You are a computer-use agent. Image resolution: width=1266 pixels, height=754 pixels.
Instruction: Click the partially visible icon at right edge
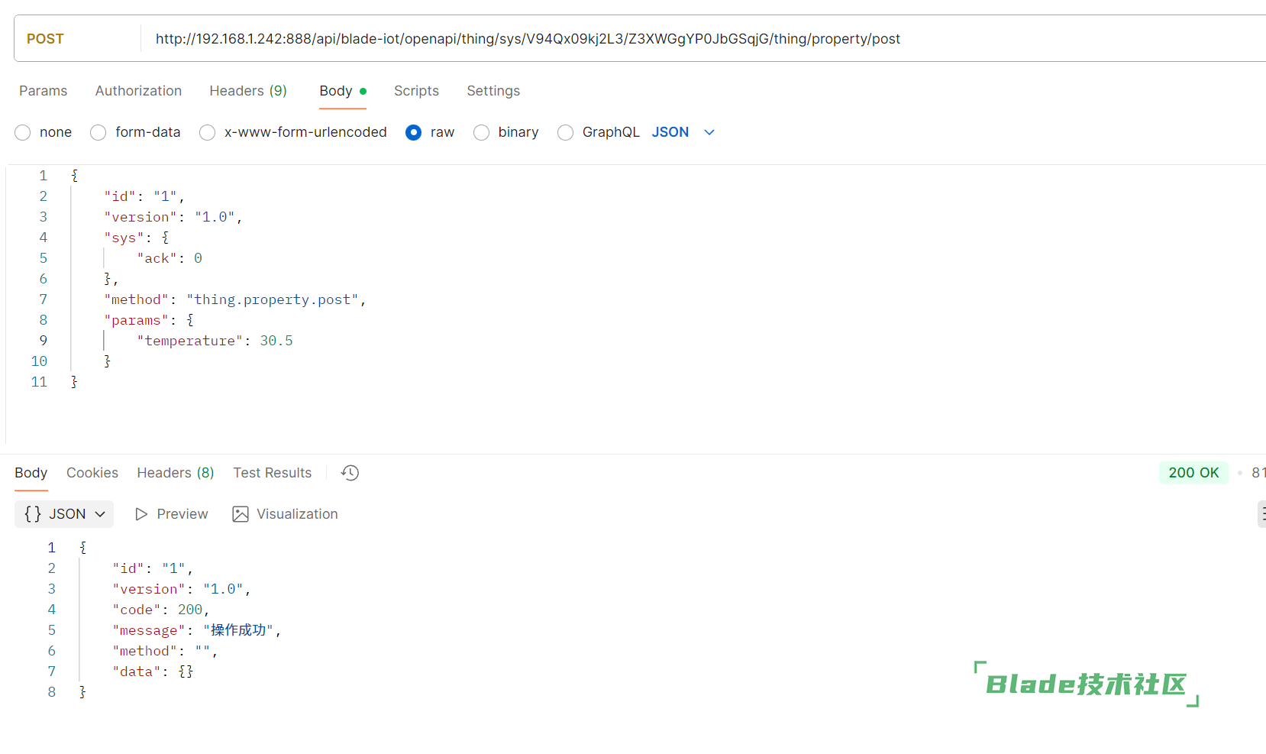(1261, 514)
